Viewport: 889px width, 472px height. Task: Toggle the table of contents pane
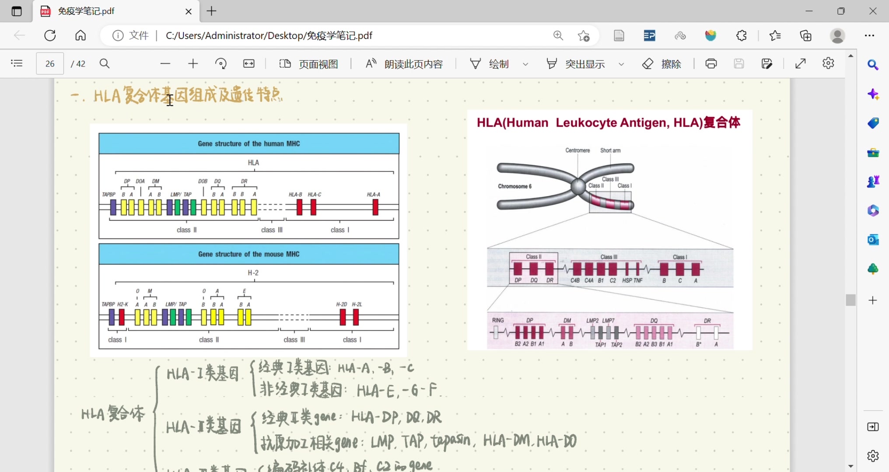click(17, 64)
